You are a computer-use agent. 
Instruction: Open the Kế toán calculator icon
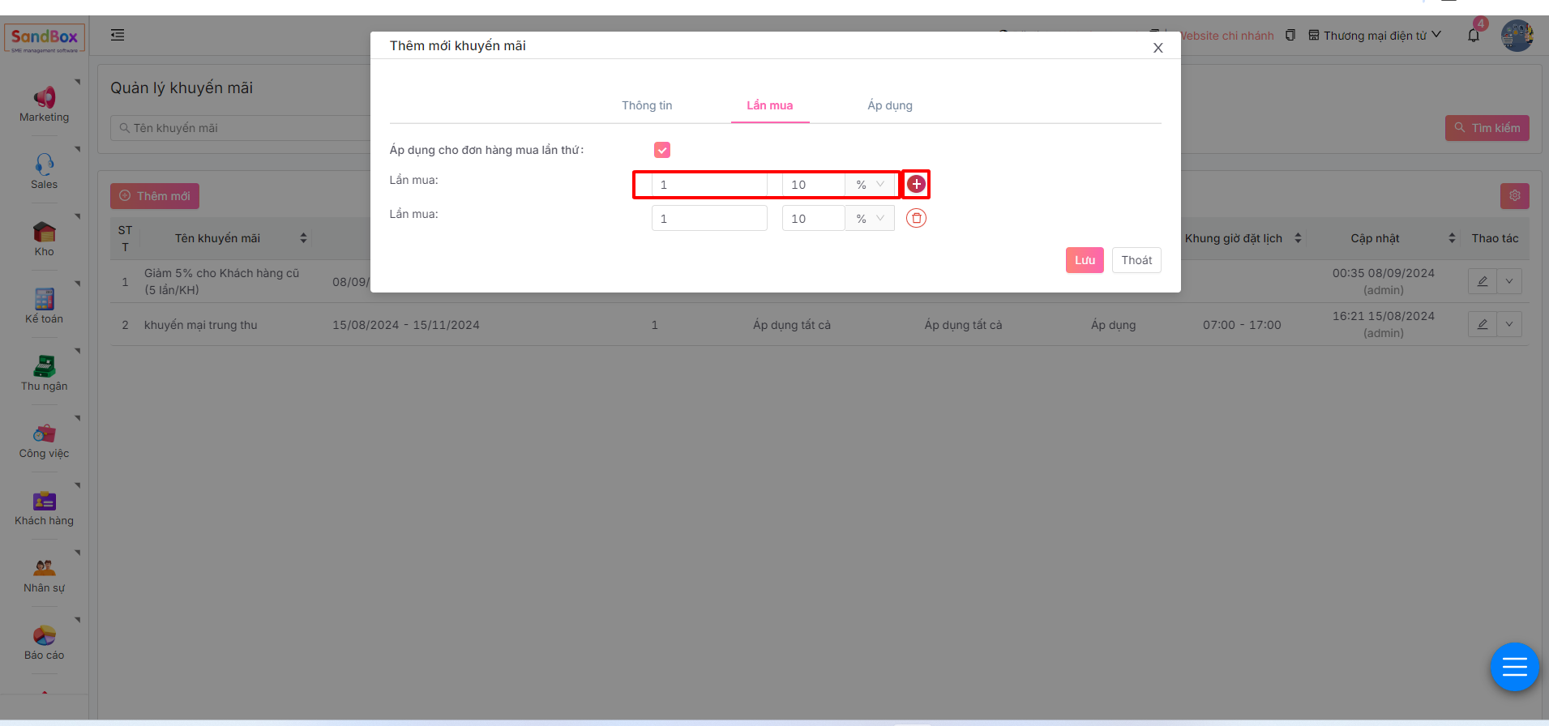tap(45, 300)
